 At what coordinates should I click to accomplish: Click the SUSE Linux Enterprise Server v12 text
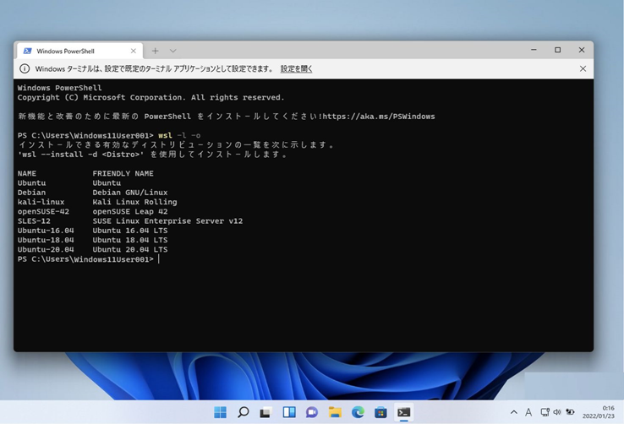(x=167, y=221)
